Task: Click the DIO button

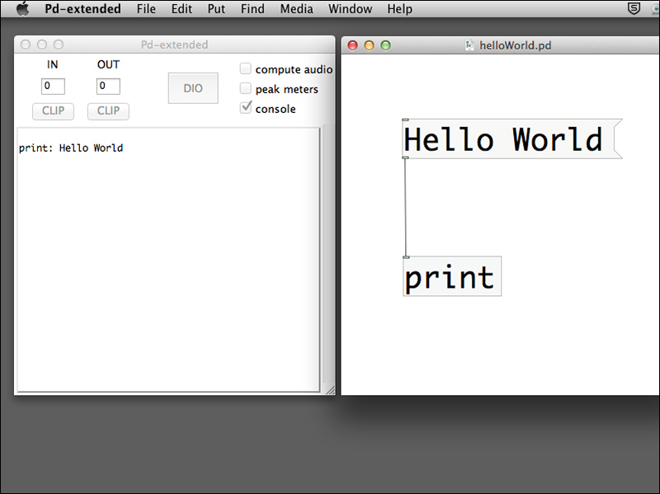Action: [193, 88]
